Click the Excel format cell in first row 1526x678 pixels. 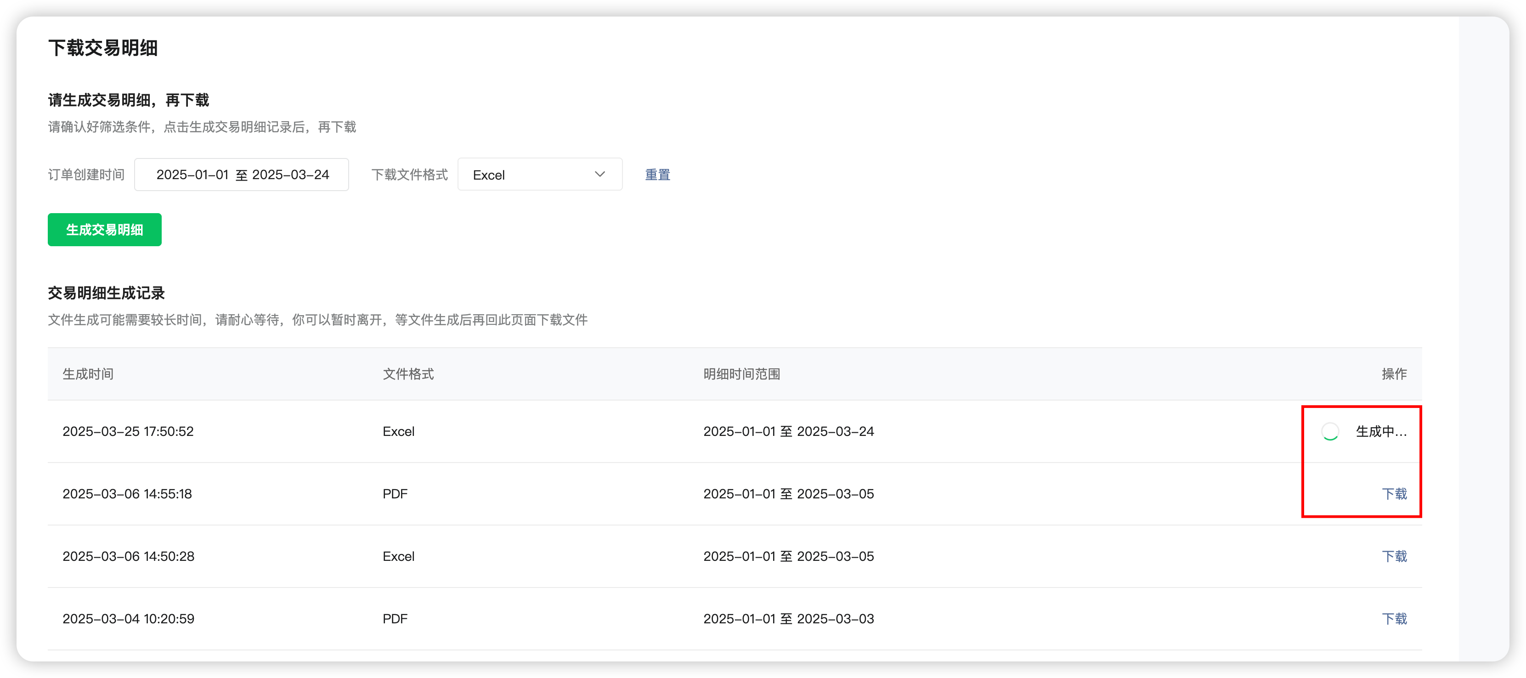(x=398, y=432)
